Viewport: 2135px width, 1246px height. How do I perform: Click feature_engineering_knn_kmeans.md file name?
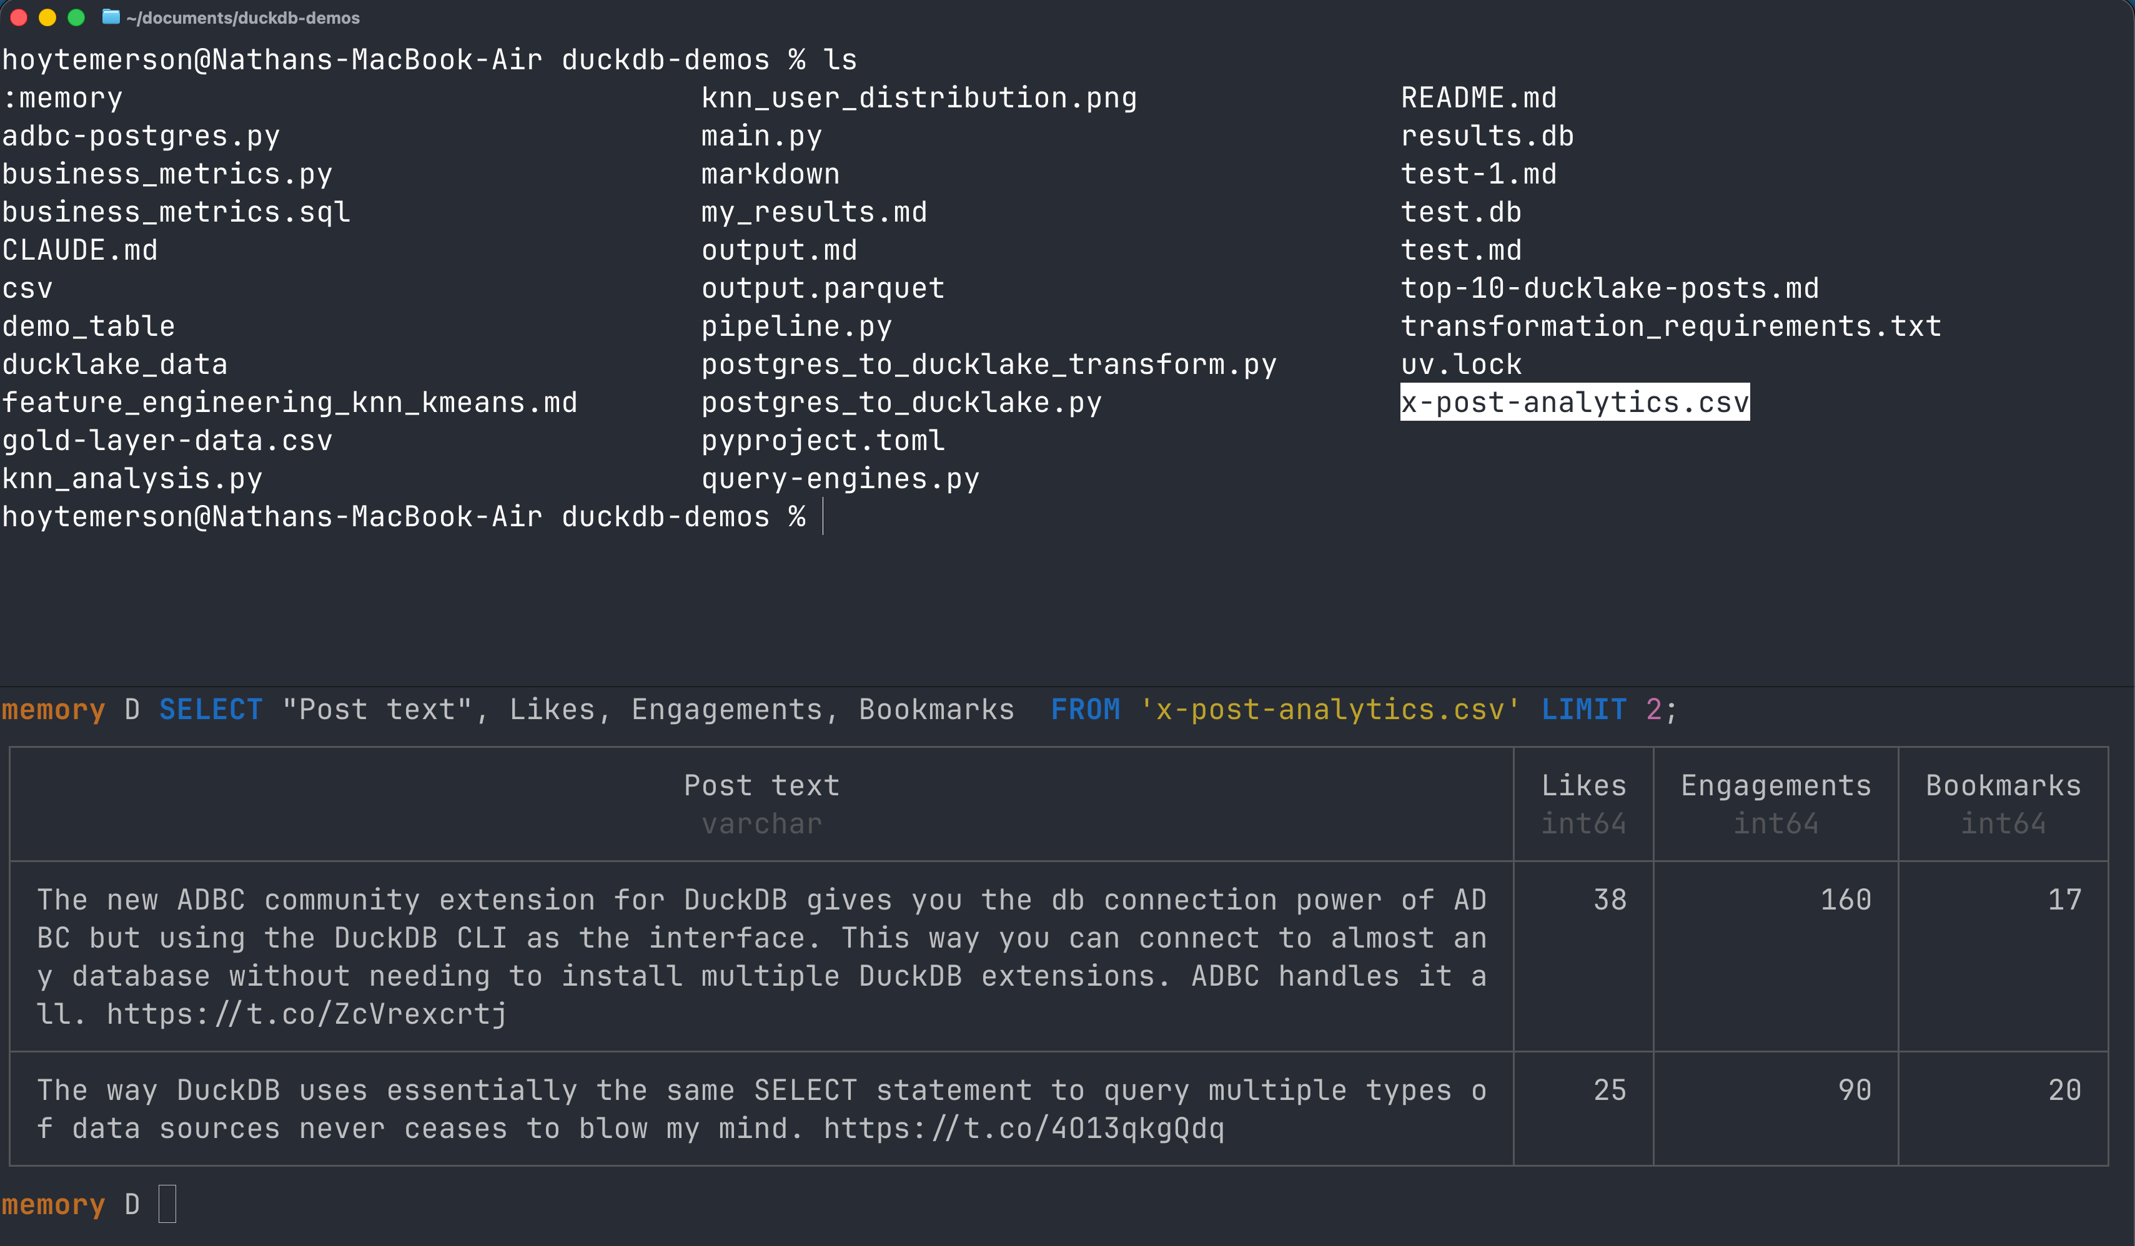pyautogui.click(x=289, y=402)
